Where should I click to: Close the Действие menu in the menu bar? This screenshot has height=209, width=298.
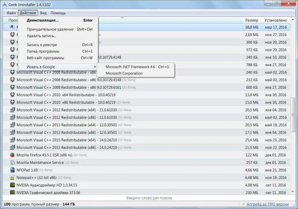[28, 13]
